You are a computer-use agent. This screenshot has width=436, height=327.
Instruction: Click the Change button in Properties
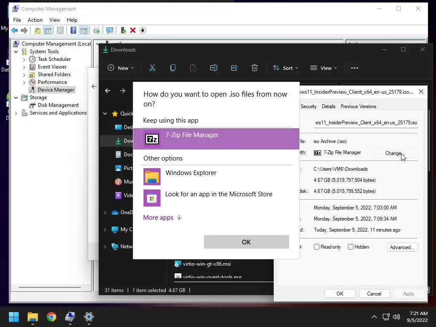(x=396, y=153)
